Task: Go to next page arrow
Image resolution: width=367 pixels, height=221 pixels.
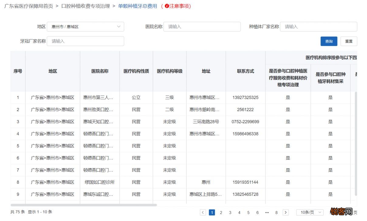Action: tap(286, 213)
